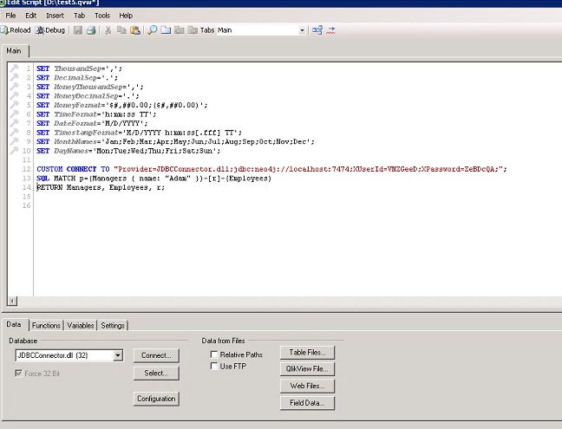562x429 pixels.
Task: Open the Tools menu
Action: coord(101,16)
